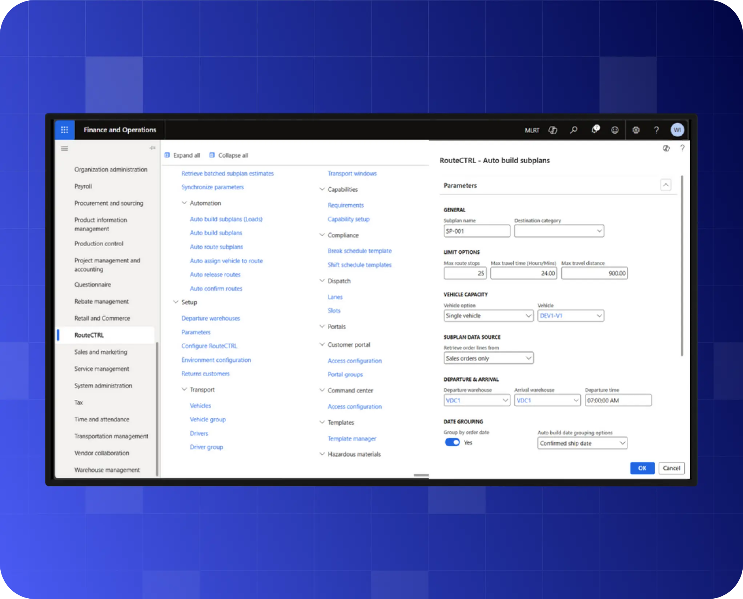
Task: Open Sales and marketing module
Action: [x=101, y=352]
